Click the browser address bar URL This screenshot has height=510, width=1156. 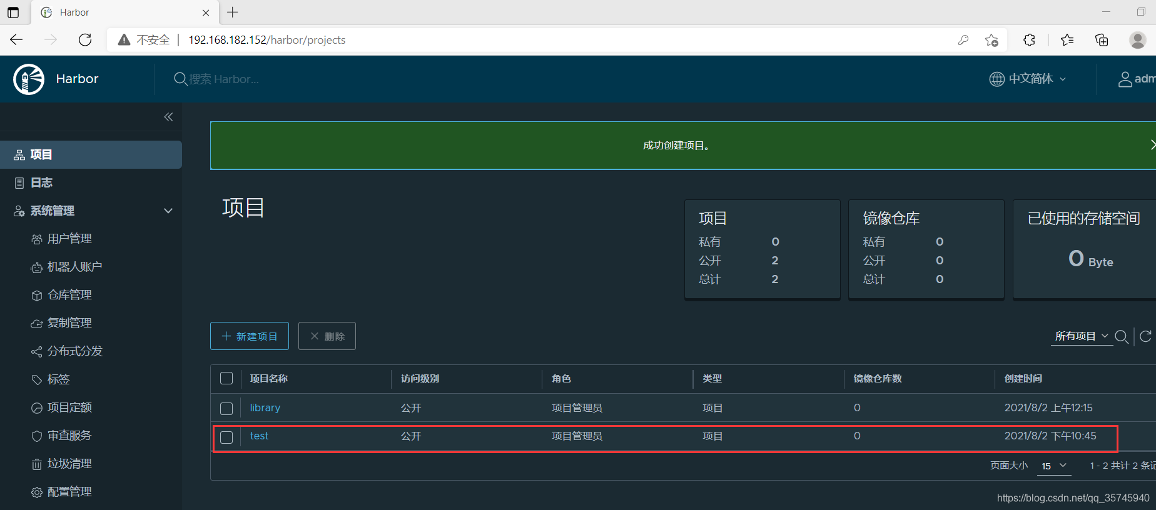[x=267, y=40]
